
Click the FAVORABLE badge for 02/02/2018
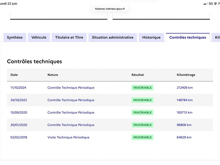pos(142,137)
